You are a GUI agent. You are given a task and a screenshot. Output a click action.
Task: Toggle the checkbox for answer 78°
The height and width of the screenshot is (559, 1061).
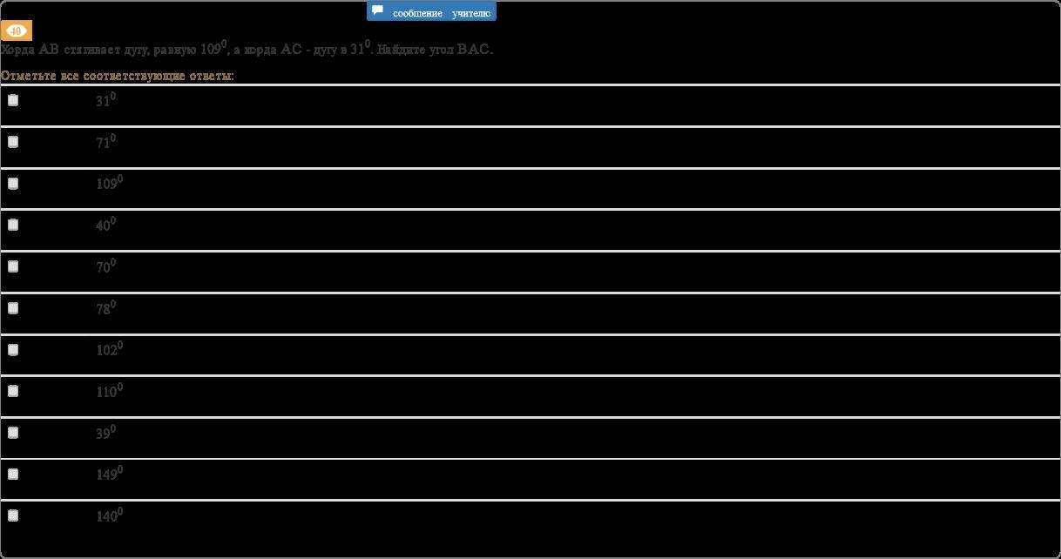coord(13,308)
